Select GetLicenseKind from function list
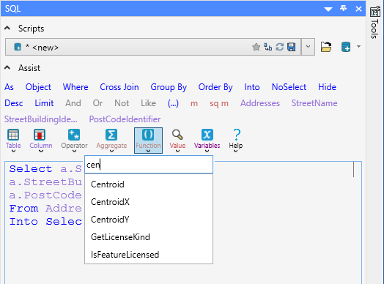 149,237
